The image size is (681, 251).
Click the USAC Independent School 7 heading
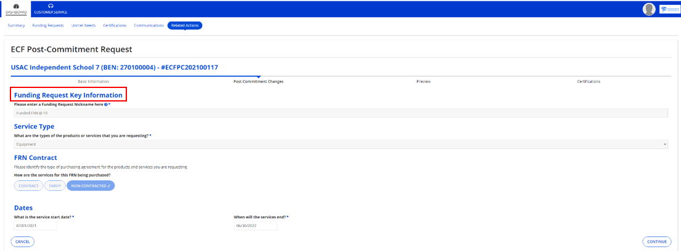[x=114, y=68]
